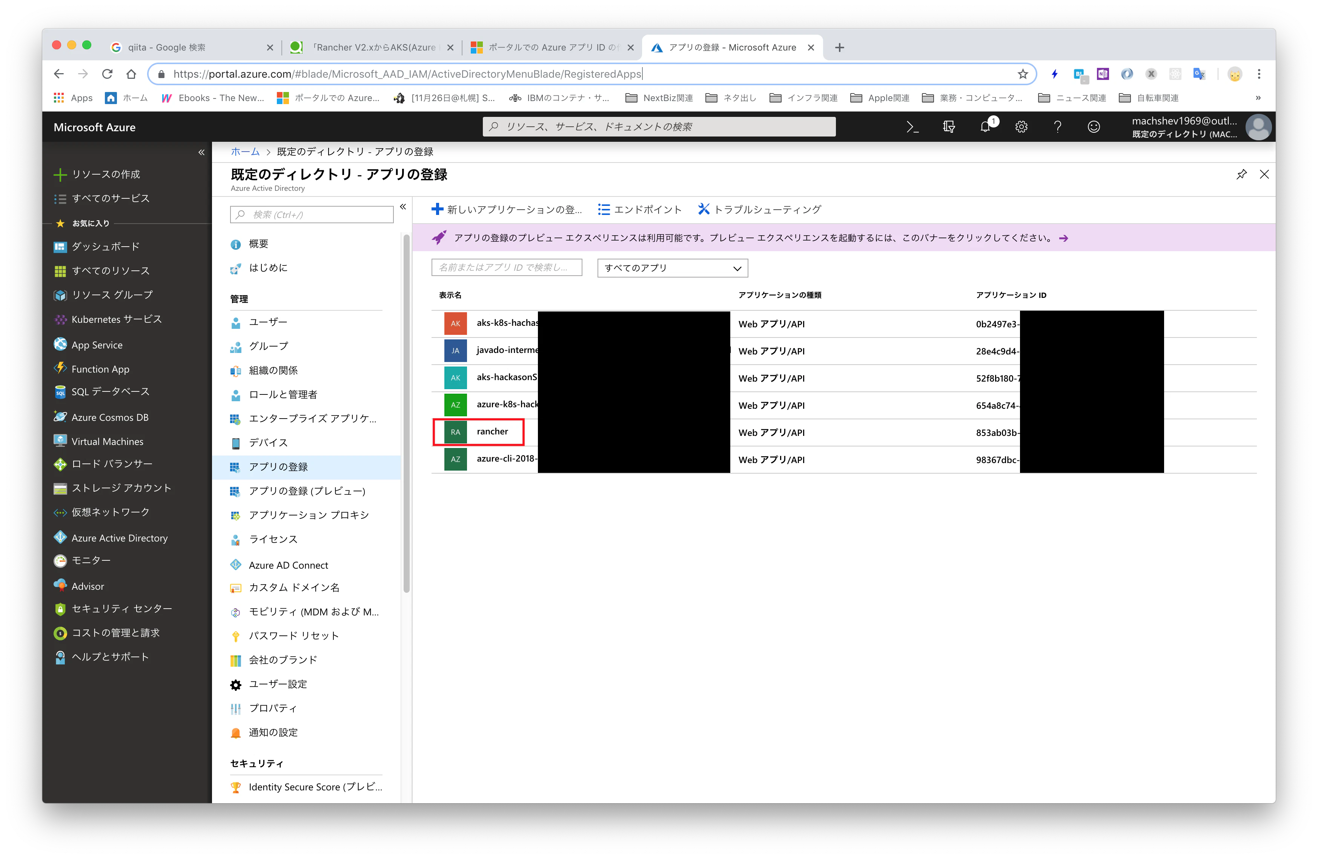Pin the app registration blade
This screenshot has height=859, width=1318.
pyautogui.click(x=1241, y=174)
